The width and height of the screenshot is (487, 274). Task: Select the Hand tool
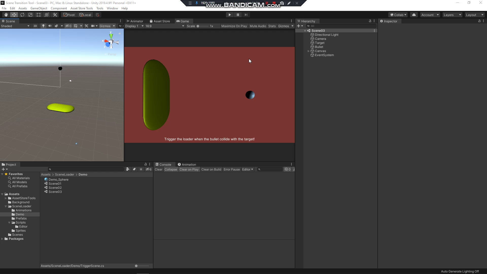(6, 15)
